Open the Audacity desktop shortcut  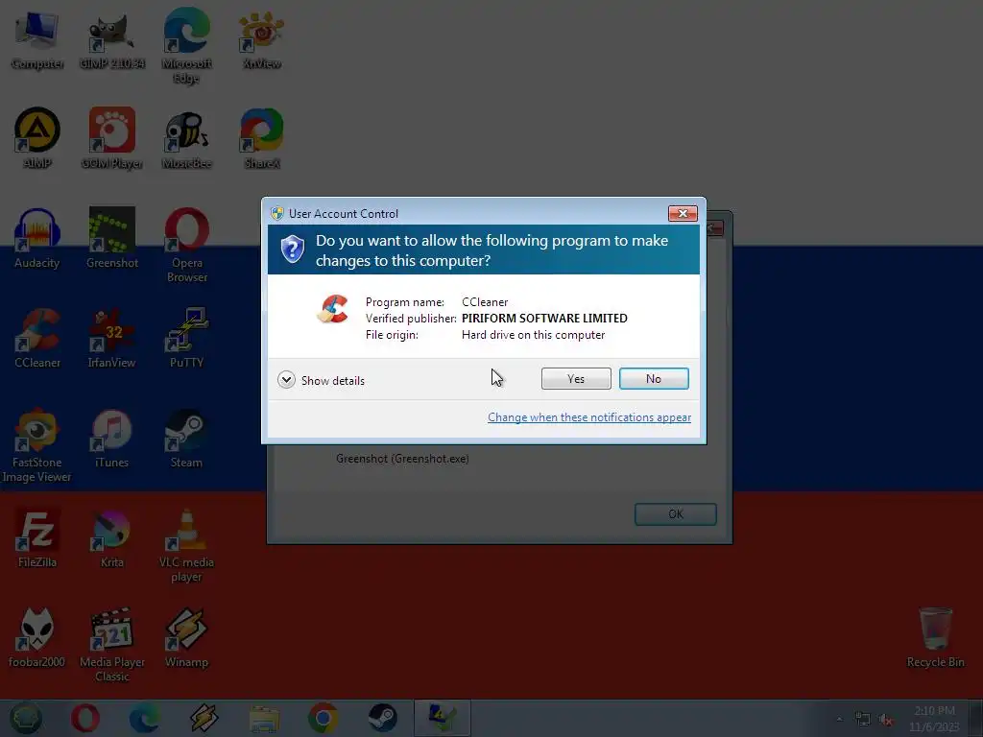pos(37,239)
